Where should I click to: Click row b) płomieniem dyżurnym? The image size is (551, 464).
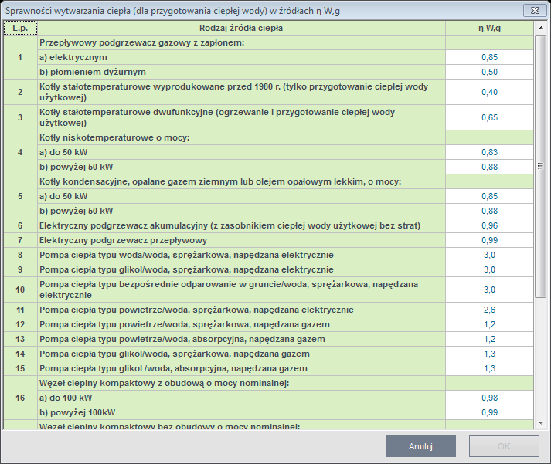tap(241, 72)
